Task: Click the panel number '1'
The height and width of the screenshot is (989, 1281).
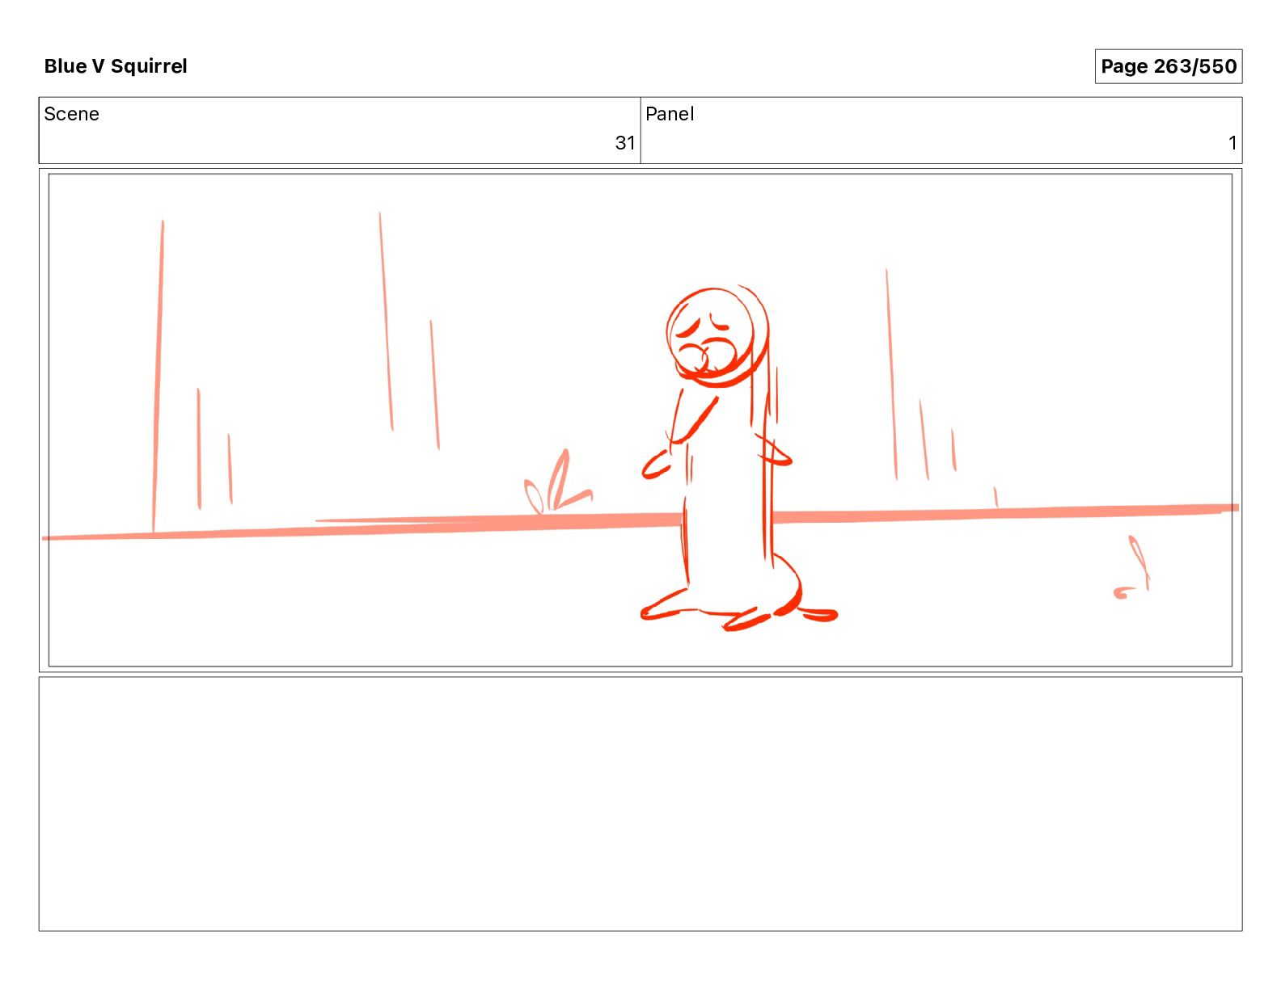Action: click(x=1232, y=143)
